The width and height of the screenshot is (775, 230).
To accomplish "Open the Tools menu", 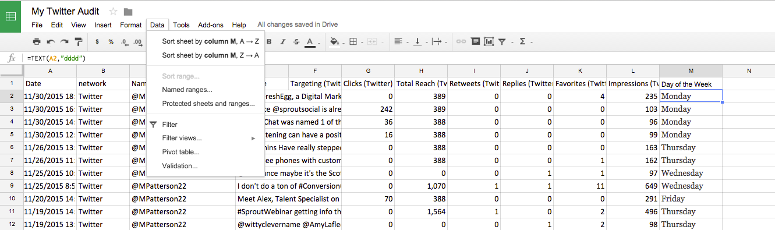I will (x=181, y=25).
